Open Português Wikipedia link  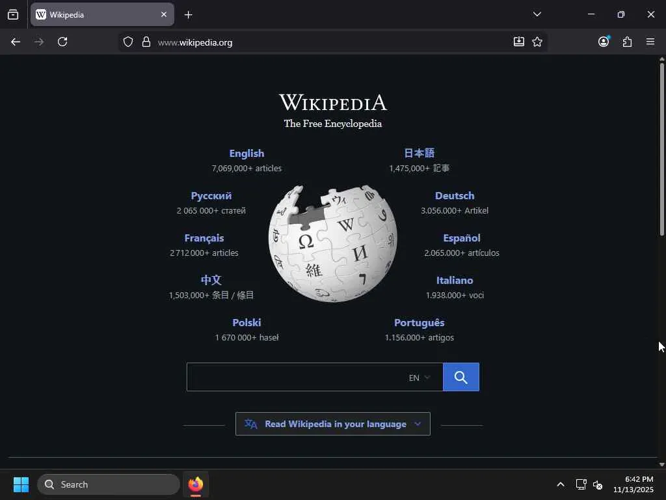tap(420, 323)
